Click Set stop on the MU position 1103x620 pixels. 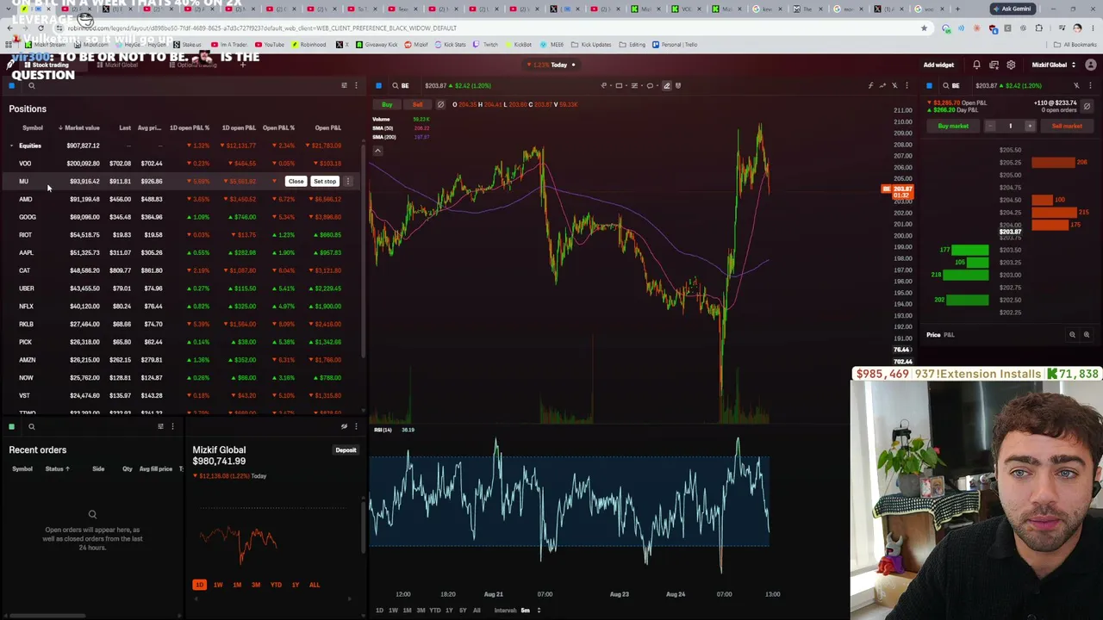pyautogui.click(x=325, y=181)
